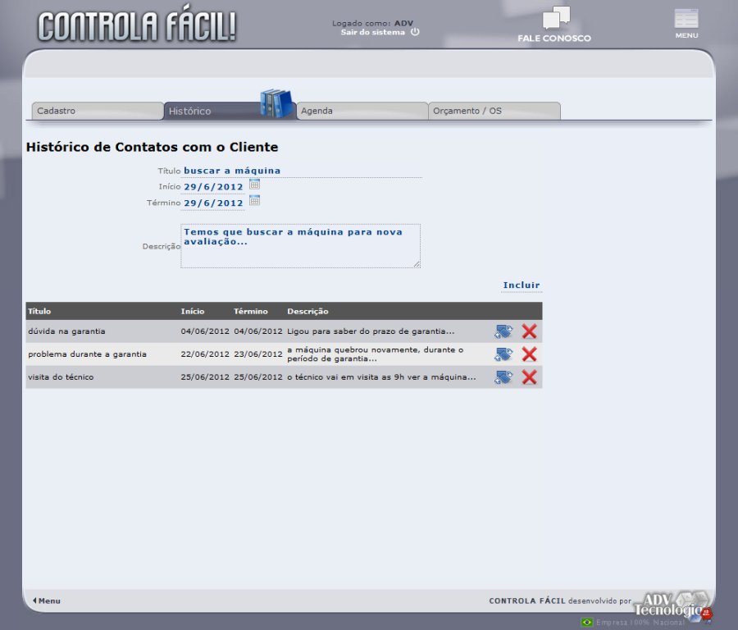Viewport: 738px width, 630px height.
Task: Go to the Orçamento / OS tab
Action: coord(494,111)
